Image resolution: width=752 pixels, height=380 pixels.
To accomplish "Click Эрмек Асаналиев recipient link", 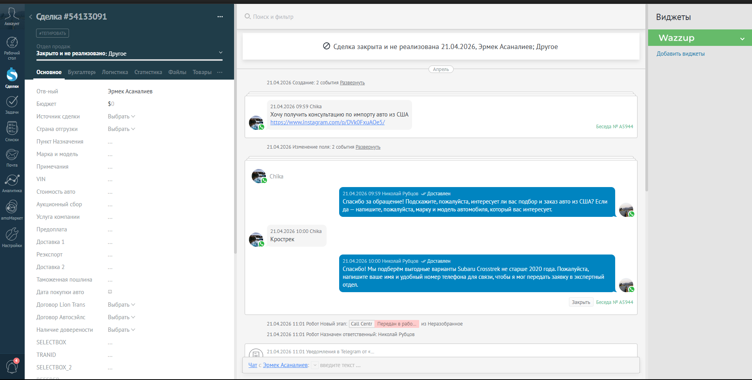I will pyautogui.click(x=285, y=365).
